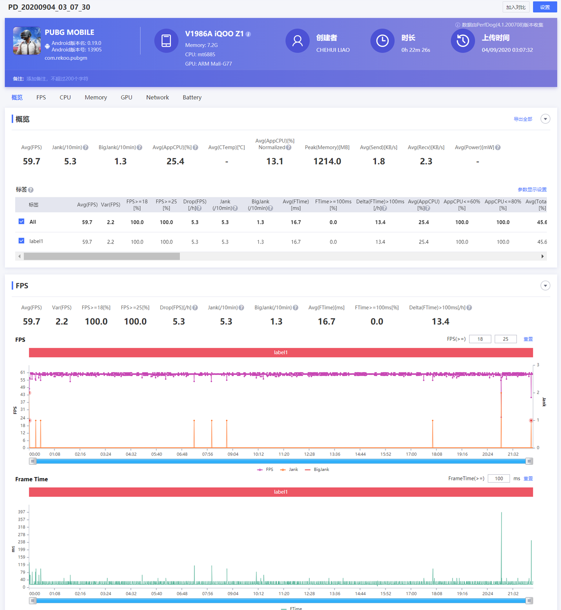
Task: Click the 导出全部 link
Action: [522, 119]
